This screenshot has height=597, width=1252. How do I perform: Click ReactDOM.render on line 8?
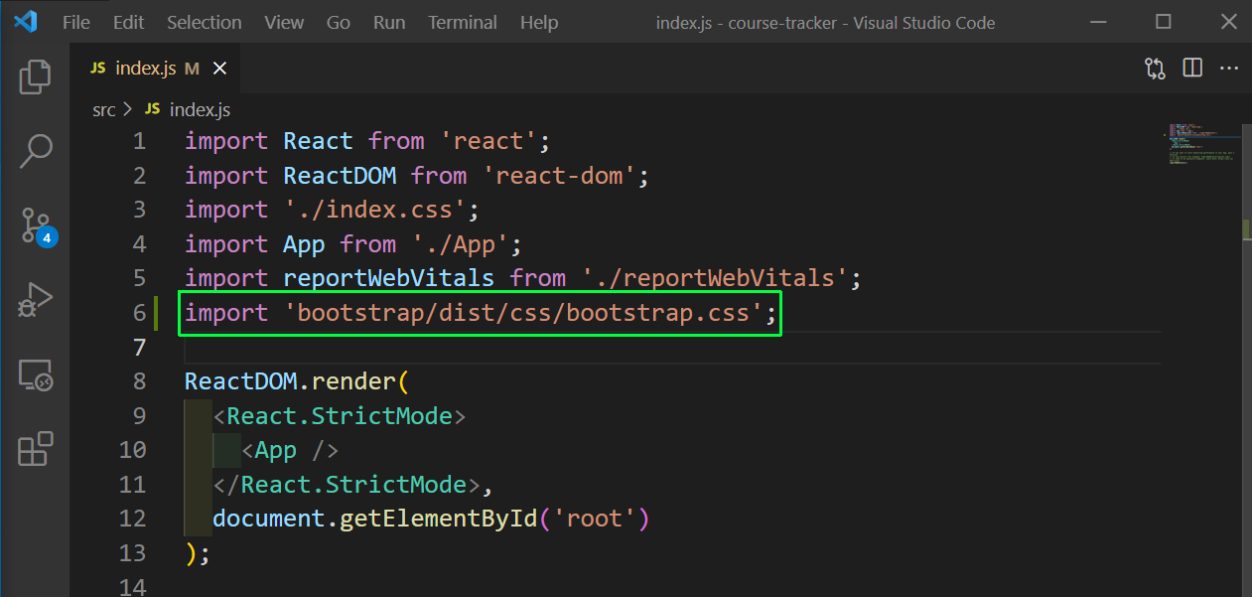click(291, 381)
